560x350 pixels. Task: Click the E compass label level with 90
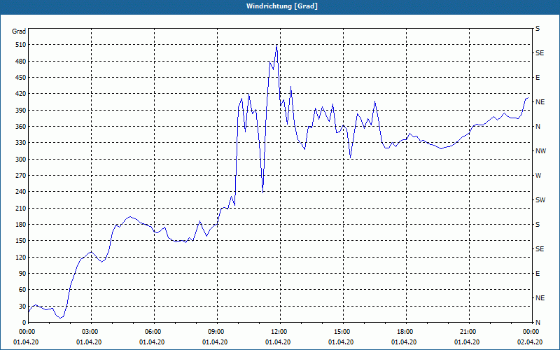[x=538, y=274]
